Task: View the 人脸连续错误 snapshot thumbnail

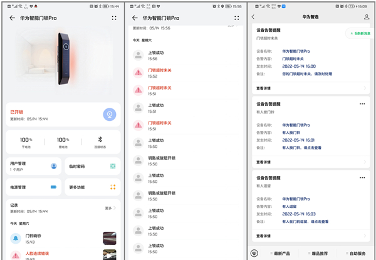Action: (x=110, y=255)
